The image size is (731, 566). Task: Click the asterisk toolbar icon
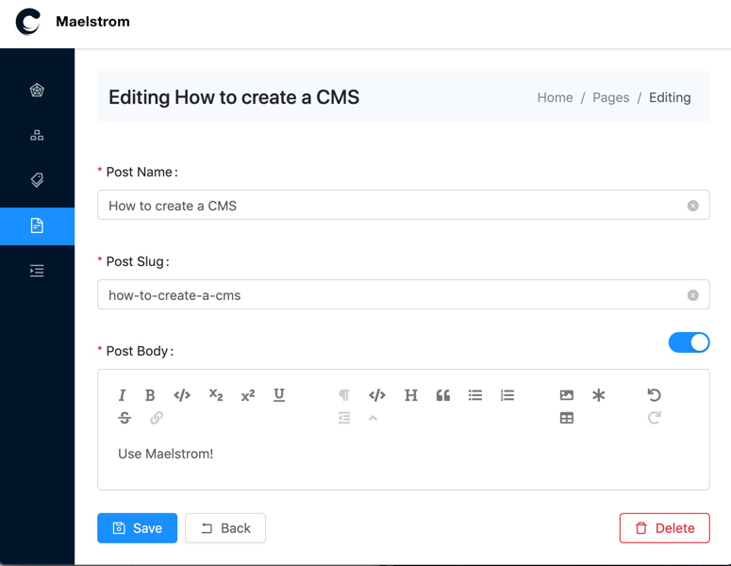pyautogui.click(x=599, y=395)
